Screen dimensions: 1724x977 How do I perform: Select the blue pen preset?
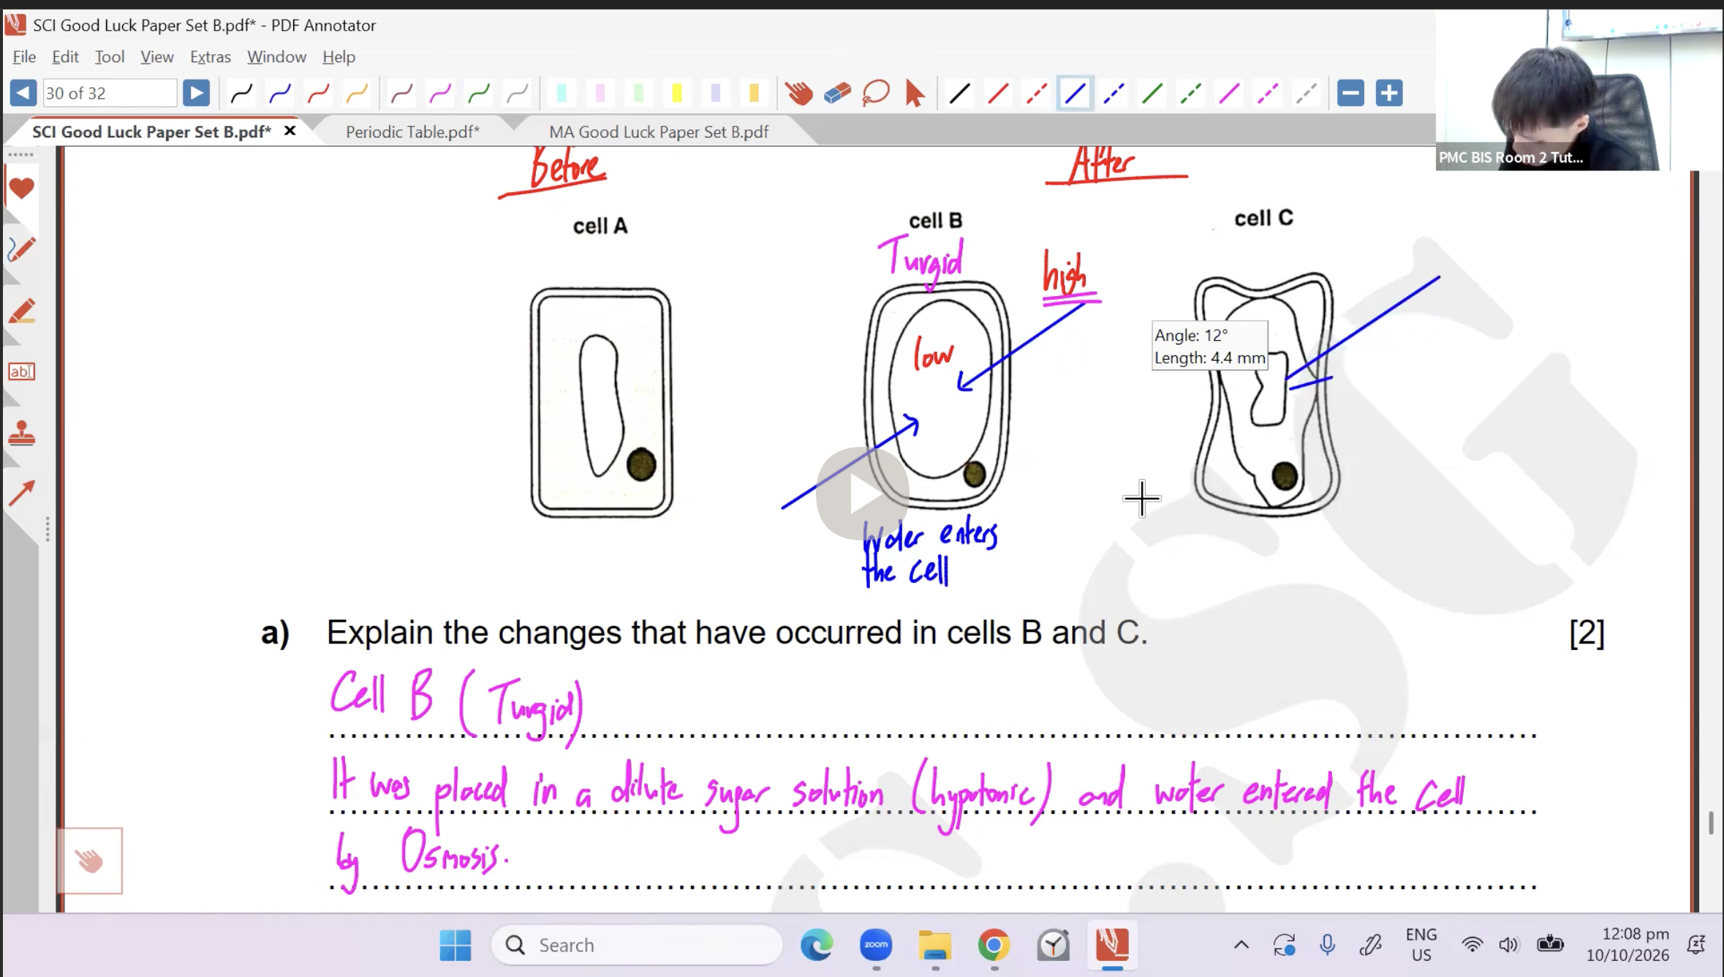(280, 93)
